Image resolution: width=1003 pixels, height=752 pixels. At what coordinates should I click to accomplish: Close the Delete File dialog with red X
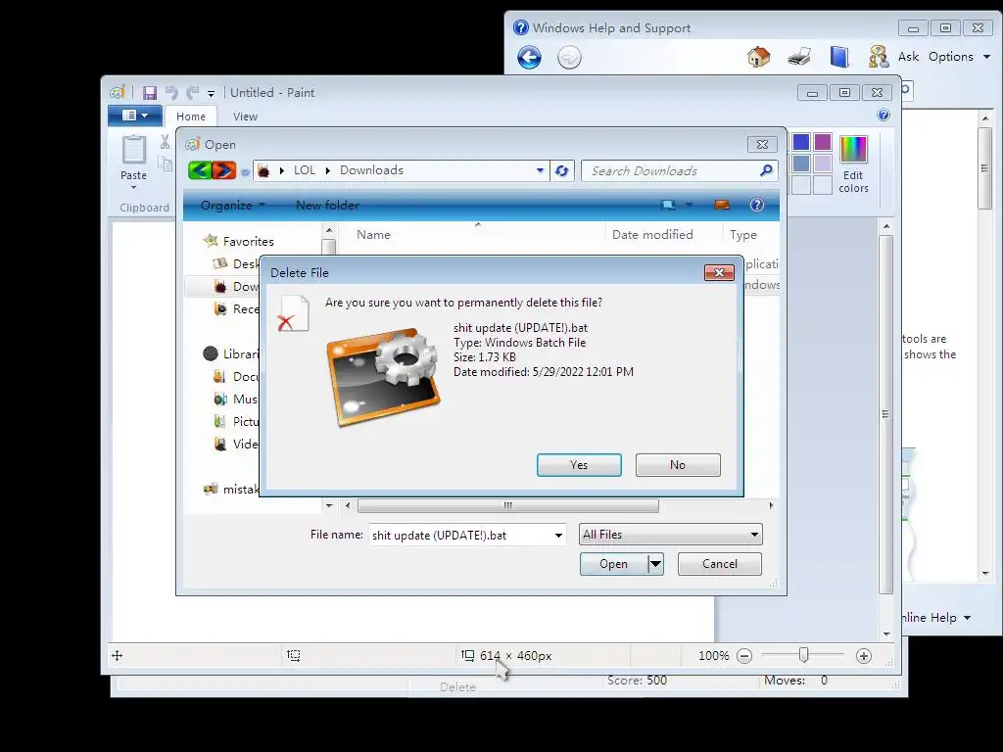pyautogui.click(x=719, y=273)
